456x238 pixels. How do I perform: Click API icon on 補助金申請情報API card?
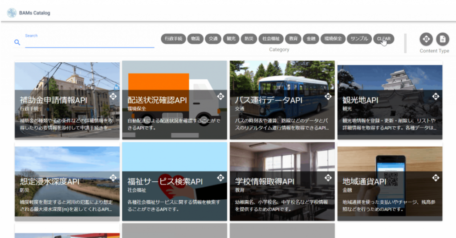point(113,96)
